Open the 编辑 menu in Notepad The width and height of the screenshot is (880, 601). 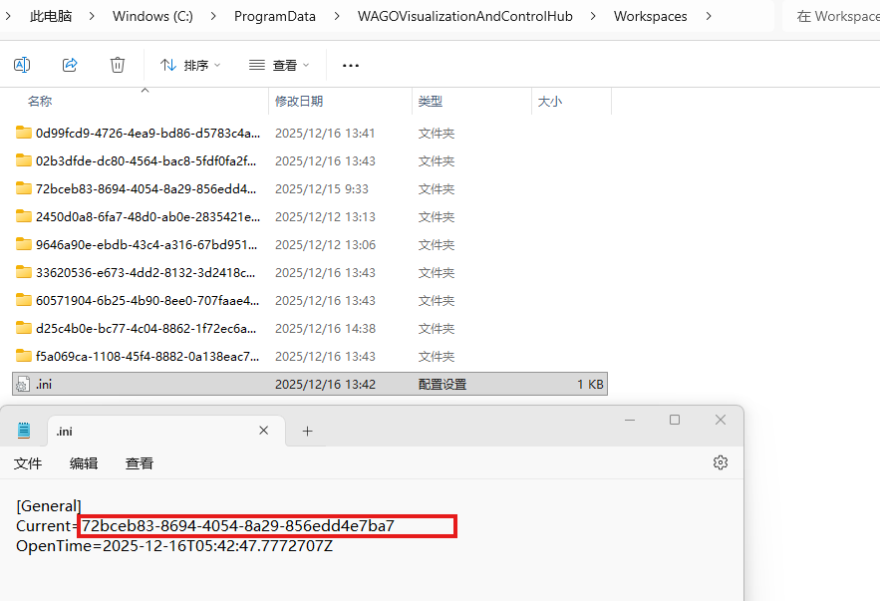click(84, 463)
